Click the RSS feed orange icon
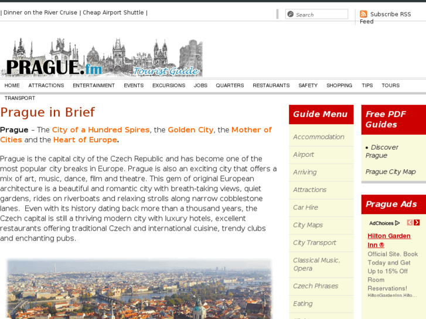Screen dimensions: 426x319 coord(363,14)
